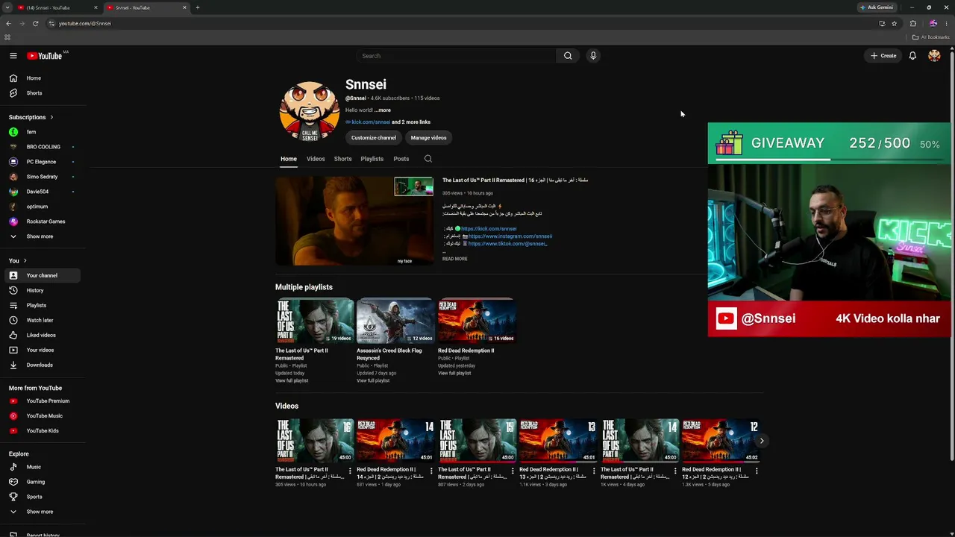Click the Snnsei channel avatar picture
This screenshot has width=955, height=537.
coord(310,111)
